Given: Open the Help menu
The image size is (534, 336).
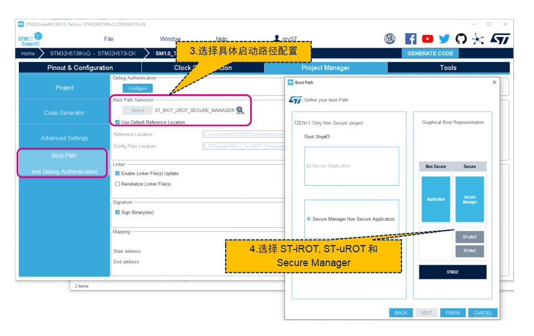Looking at the screenshot, I should (221, 39).
